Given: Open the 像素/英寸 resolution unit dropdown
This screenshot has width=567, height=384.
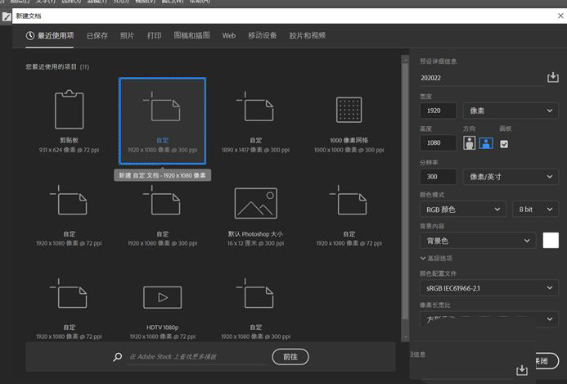Looking at the screenshot, I should point(511,177).
